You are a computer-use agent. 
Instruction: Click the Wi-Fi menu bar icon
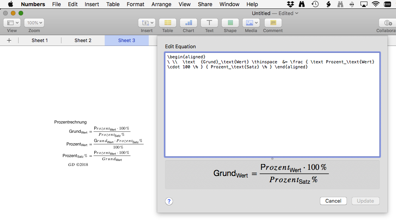376,4
